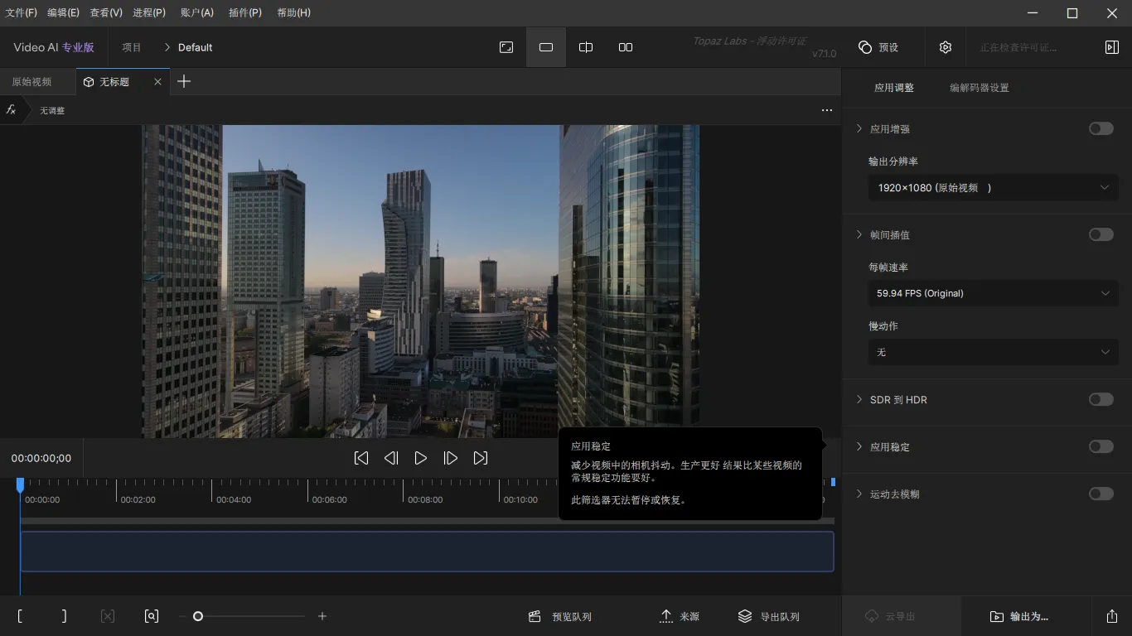Screen dimensions: 1132x636
Task: Collapse the right side panel icon
Action: 1112,47
